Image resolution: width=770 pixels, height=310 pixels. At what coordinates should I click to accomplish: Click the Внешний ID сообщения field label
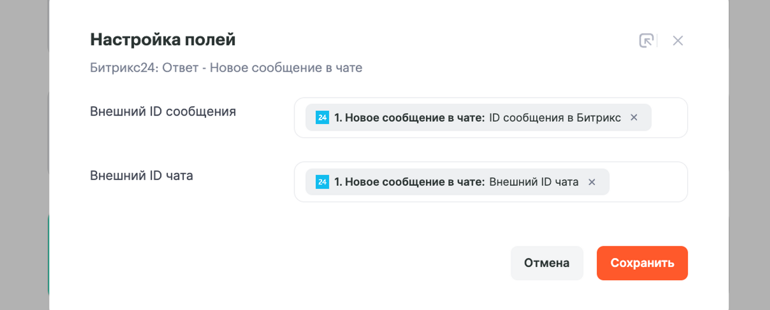[163, 111]
